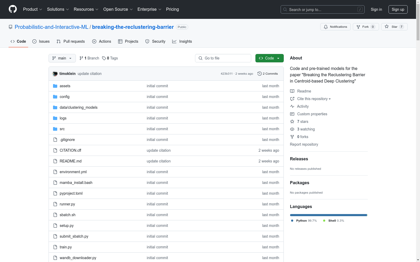Click the tag icon next to Tags

click(x=104, y=58)
